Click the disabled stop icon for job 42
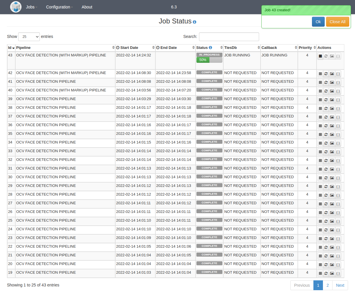 point(320,74)
